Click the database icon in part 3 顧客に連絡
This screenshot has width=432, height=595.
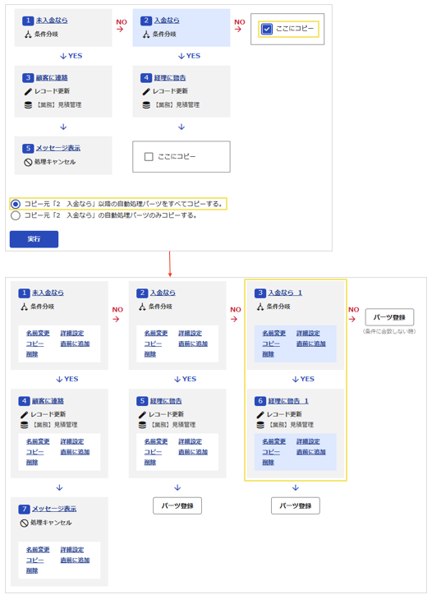point(28,105)
